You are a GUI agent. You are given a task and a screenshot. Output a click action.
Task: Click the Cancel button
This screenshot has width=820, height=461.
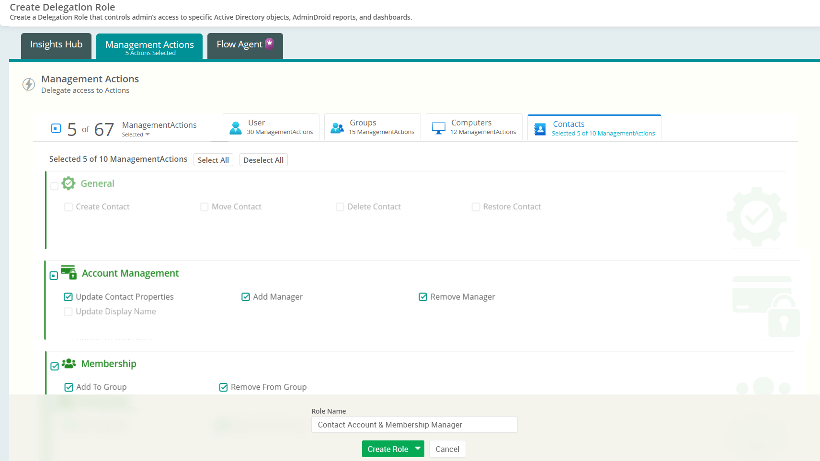coord(447,449)
